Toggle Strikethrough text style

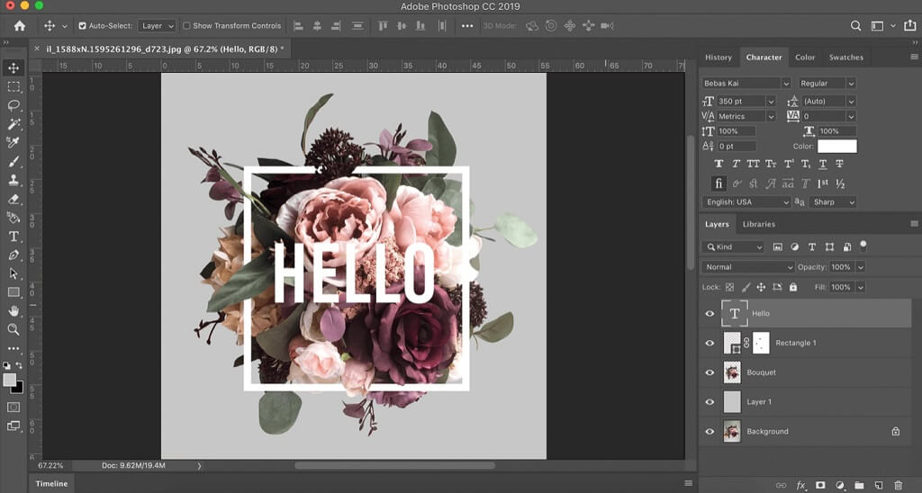[x=840, y=164]
